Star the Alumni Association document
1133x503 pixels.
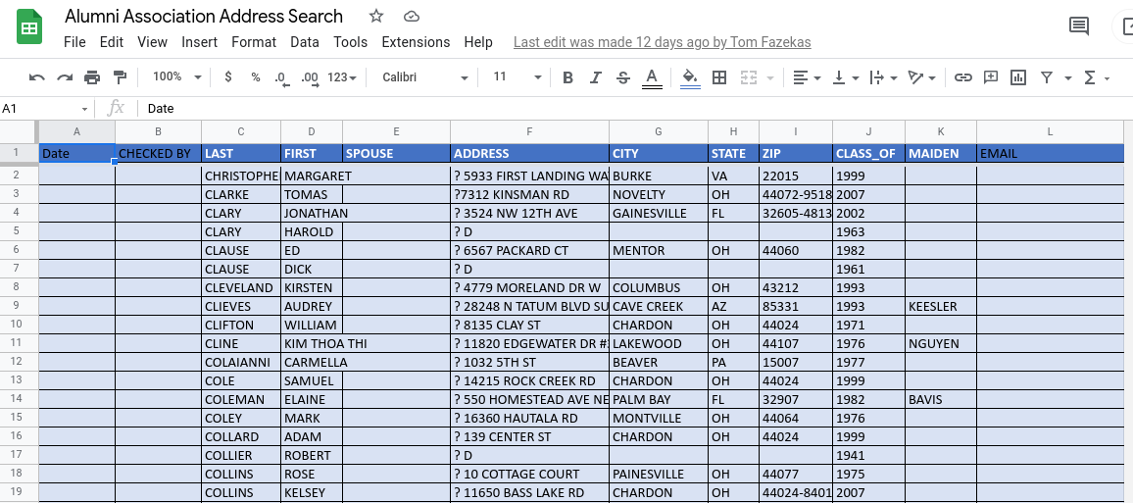[x=375, y=16]
